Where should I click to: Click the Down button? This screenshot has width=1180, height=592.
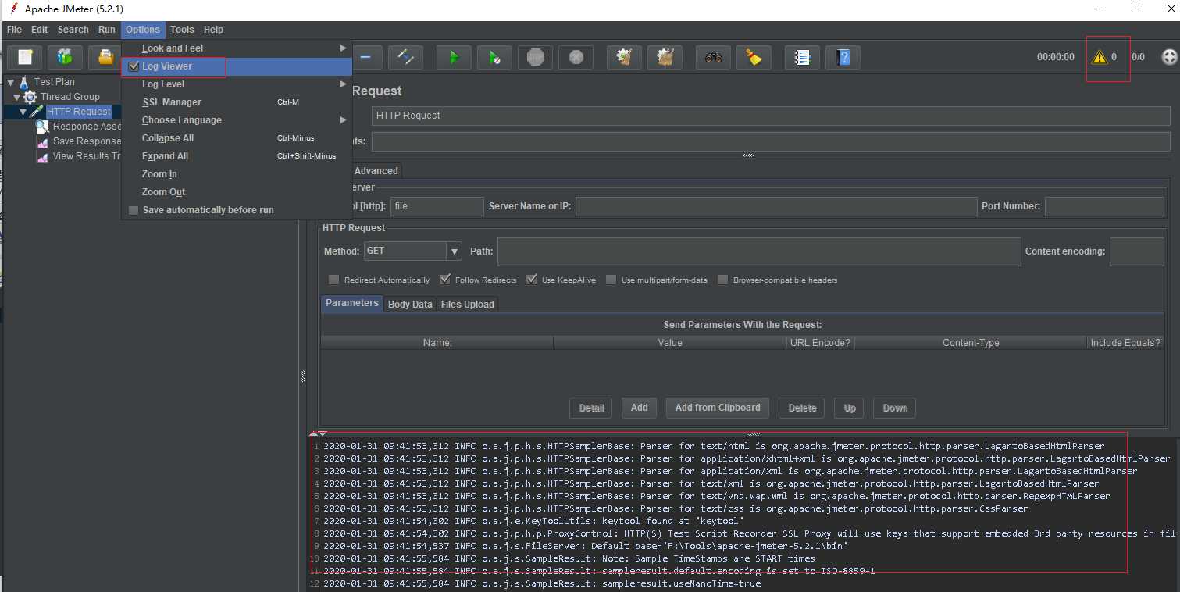[x=895, y=408]
